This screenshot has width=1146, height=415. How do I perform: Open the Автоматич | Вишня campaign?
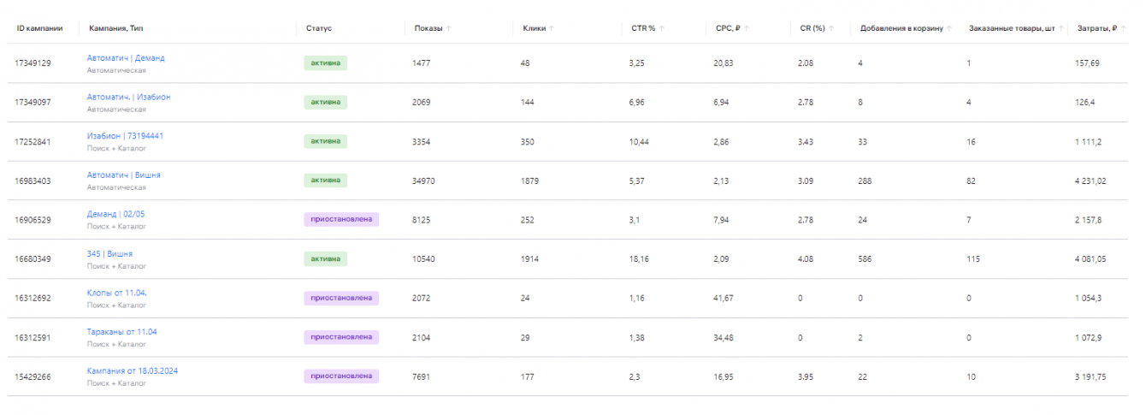point(123,175)
